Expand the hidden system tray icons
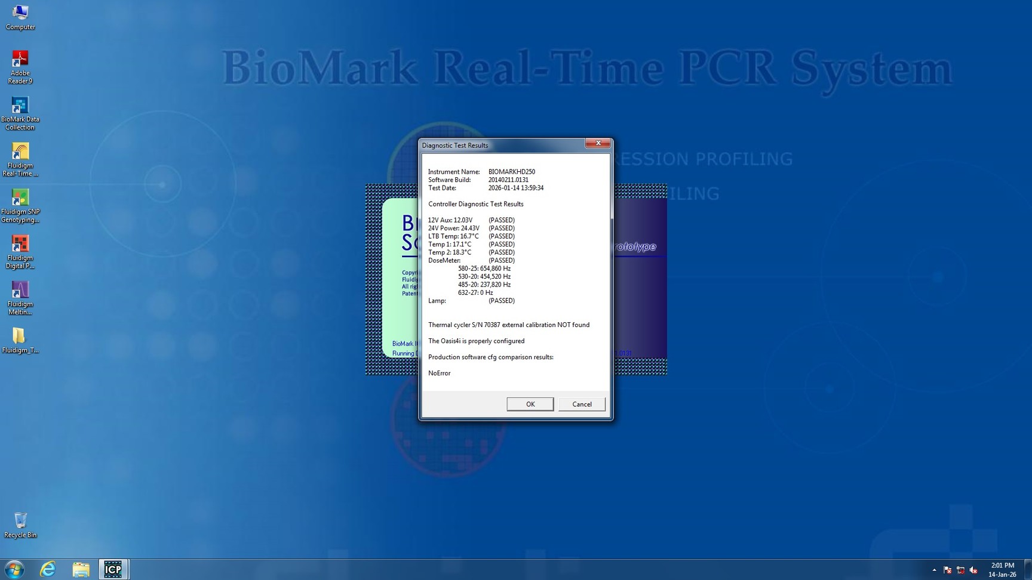 pos(935,570)
